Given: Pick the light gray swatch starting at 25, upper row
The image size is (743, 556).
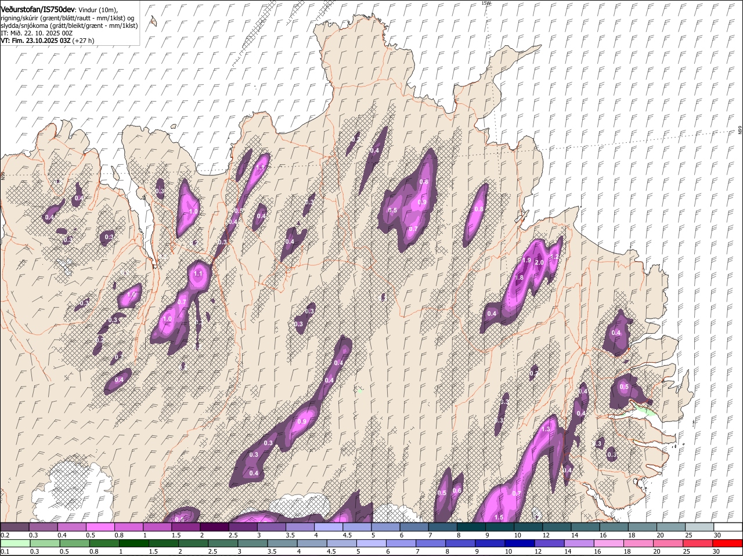Looking at the screenshot, I should click(x=699, y=527).
